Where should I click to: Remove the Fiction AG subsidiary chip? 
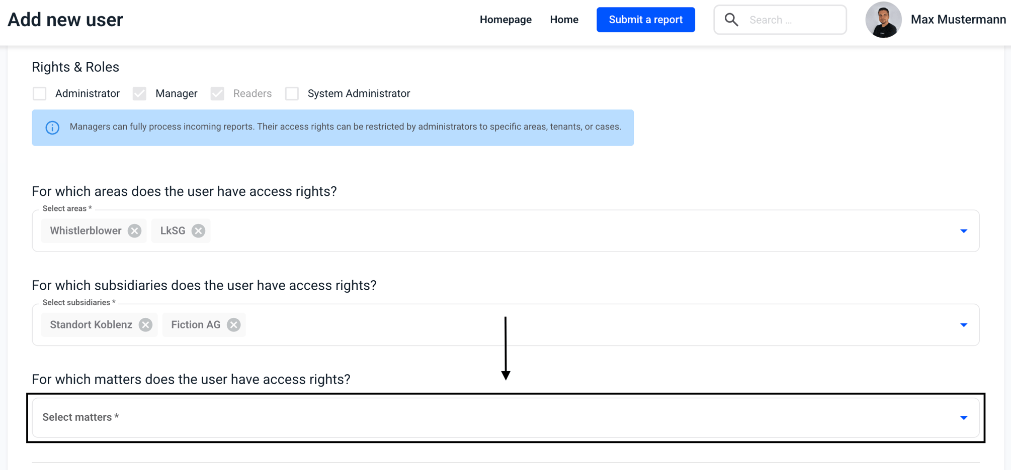pyautogui.click(x=233, y=325)
